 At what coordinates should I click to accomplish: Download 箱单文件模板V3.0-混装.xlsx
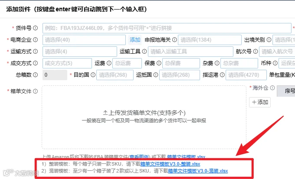(198, 171)
